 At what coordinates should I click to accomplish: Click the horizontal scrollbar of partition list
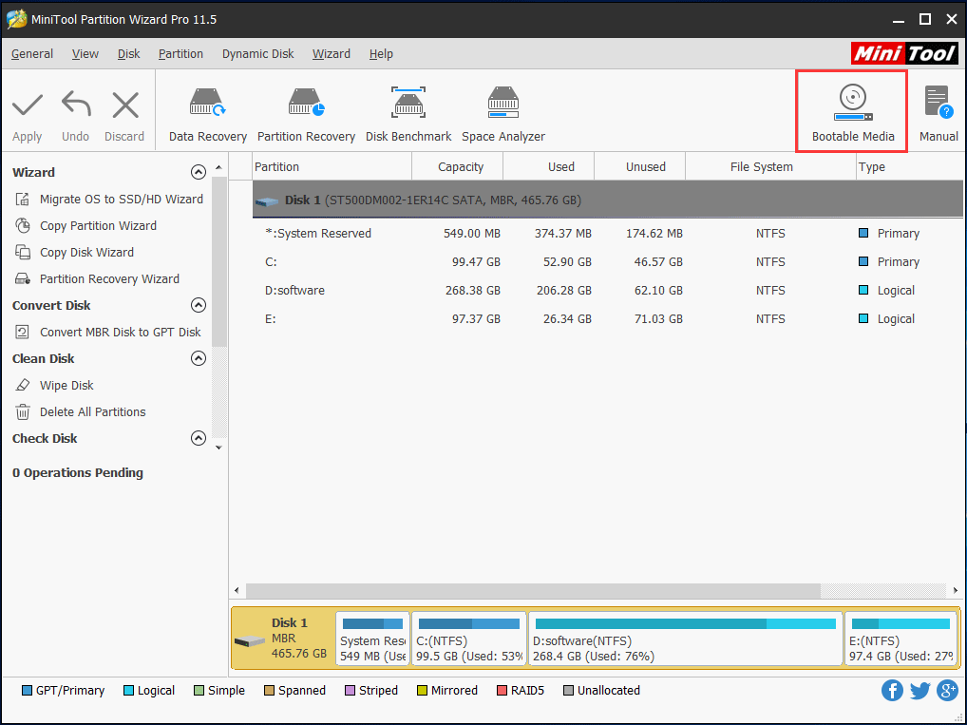click(x=534, y=590)
